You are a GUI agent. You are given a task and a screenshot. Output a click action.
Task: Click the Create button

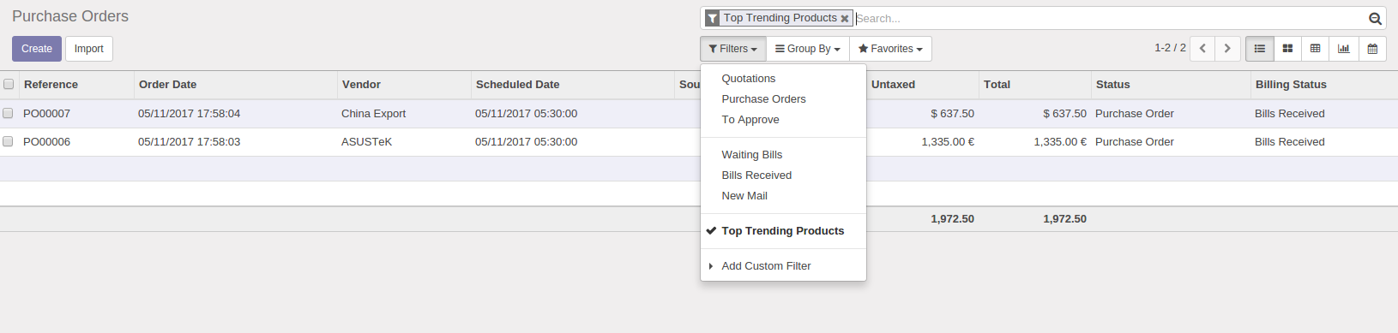coord(37,49)
